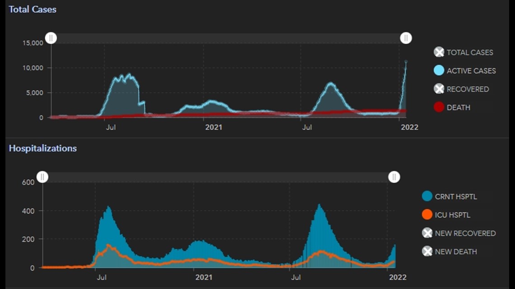Viewport: 515px width, 289px height.
Task: Click the orange ICU HSPTL legend circle
Action: point(427,215)
